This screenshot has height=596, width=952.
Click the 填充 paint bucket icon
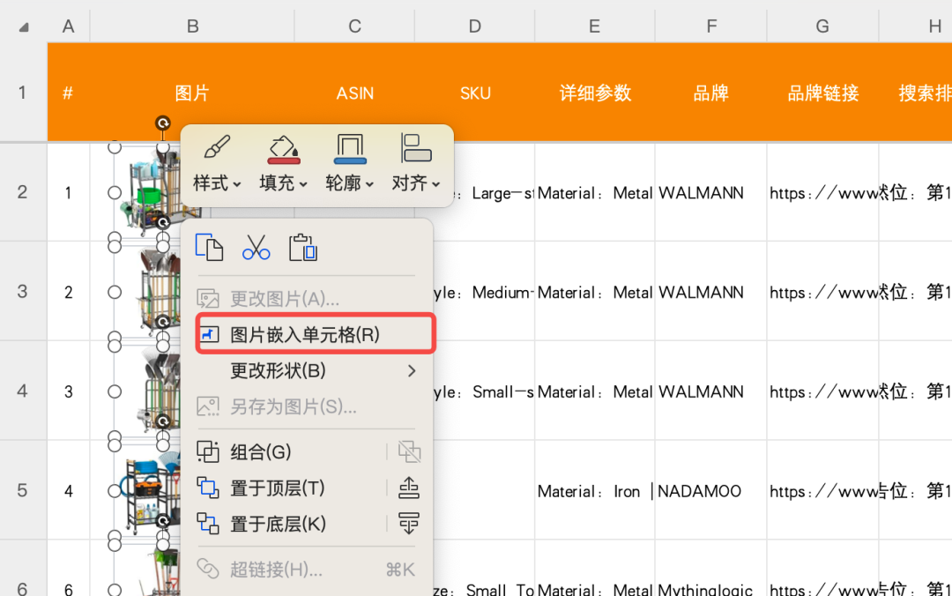[283, 148]
